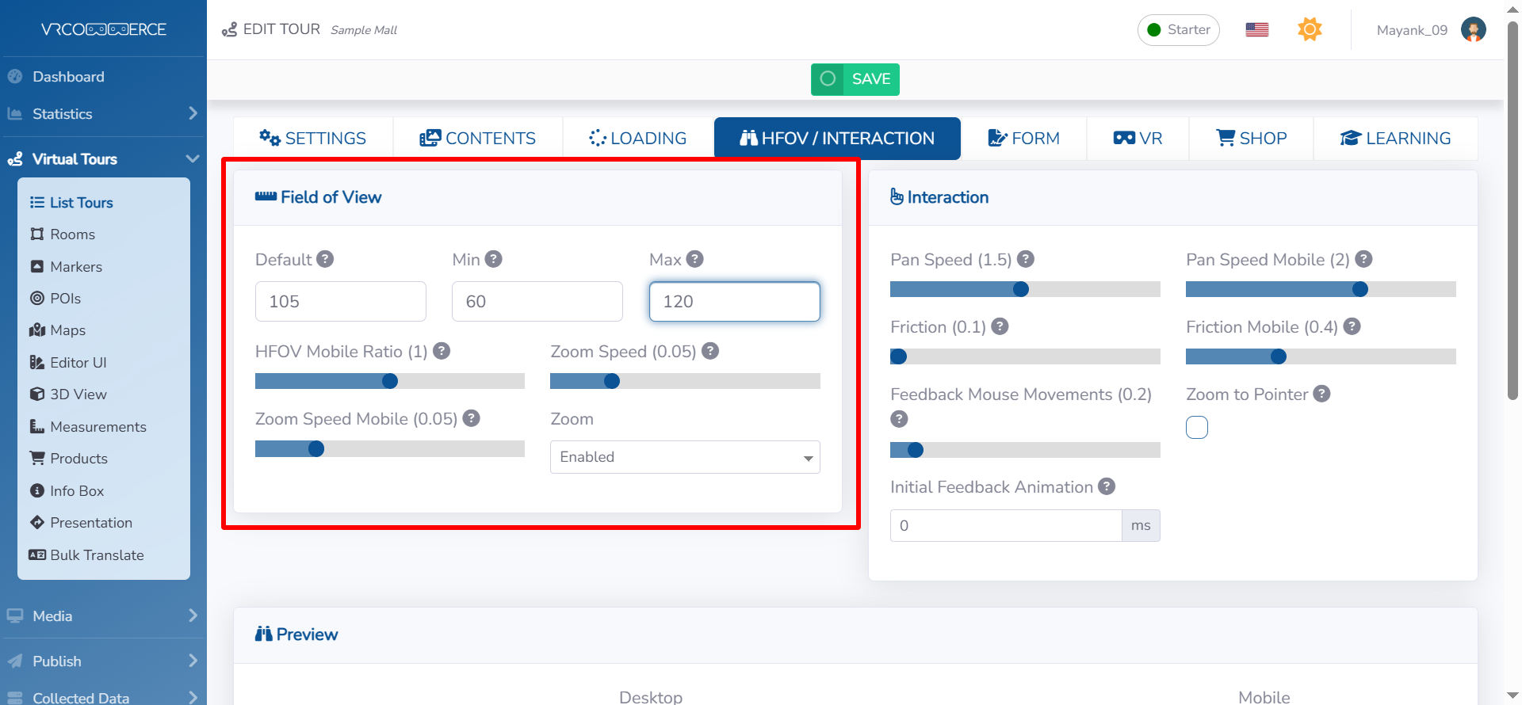Open the US flag language selector
1522x705 pixels.
pos(1256,30)
